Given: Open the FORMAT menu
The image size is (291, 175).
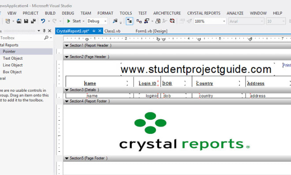Looking at the screenshot, I should [105, 13].
